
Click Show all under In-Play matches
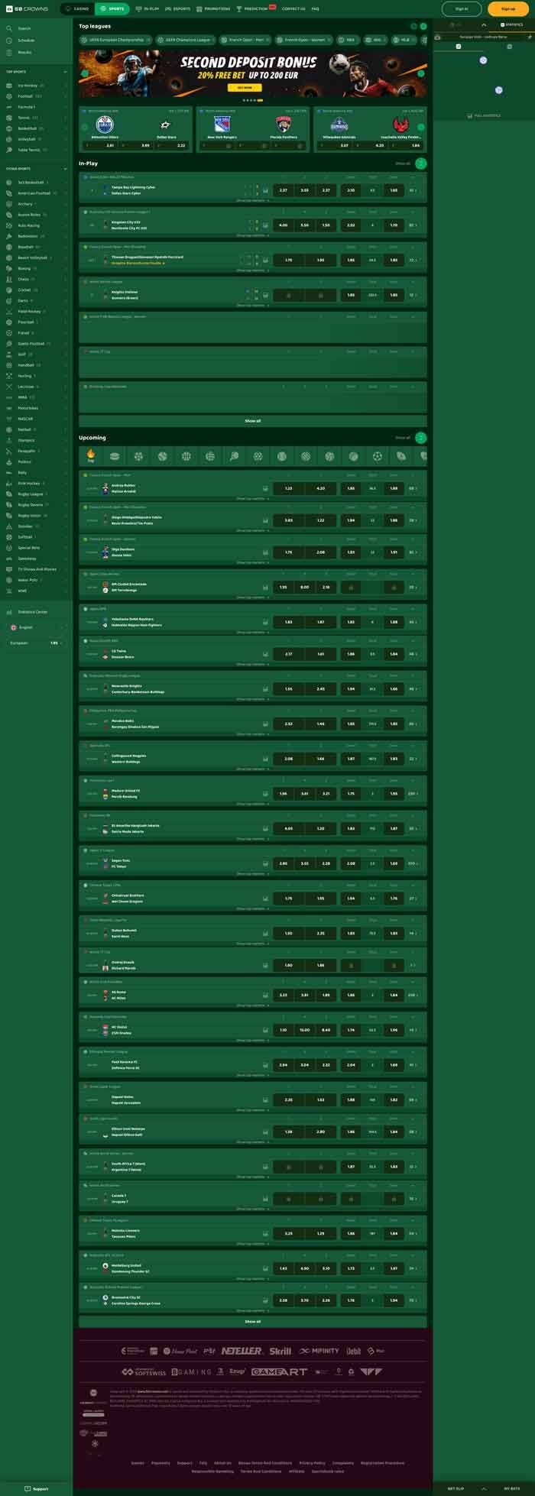[252, 421]
